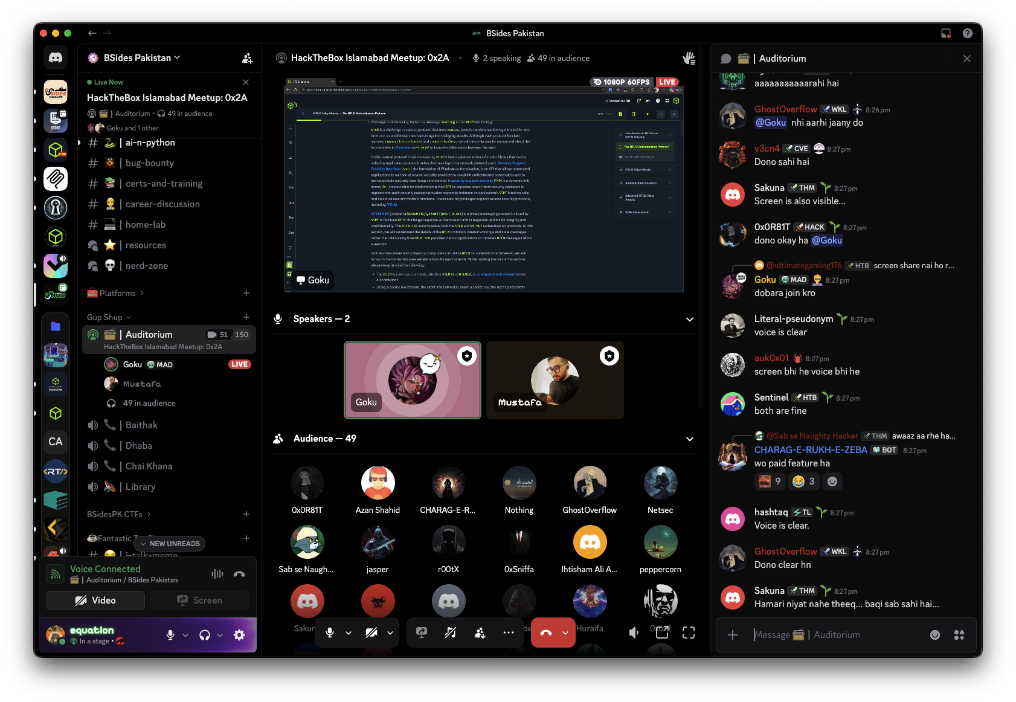
Task: Click the invite people icon beside server name
Action: coord(247,58)
